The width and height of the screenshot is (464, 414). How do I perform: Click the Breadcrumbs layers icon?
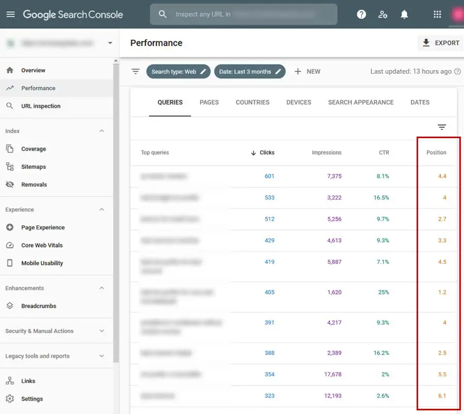pyautogui.click(x=10, y=306)
